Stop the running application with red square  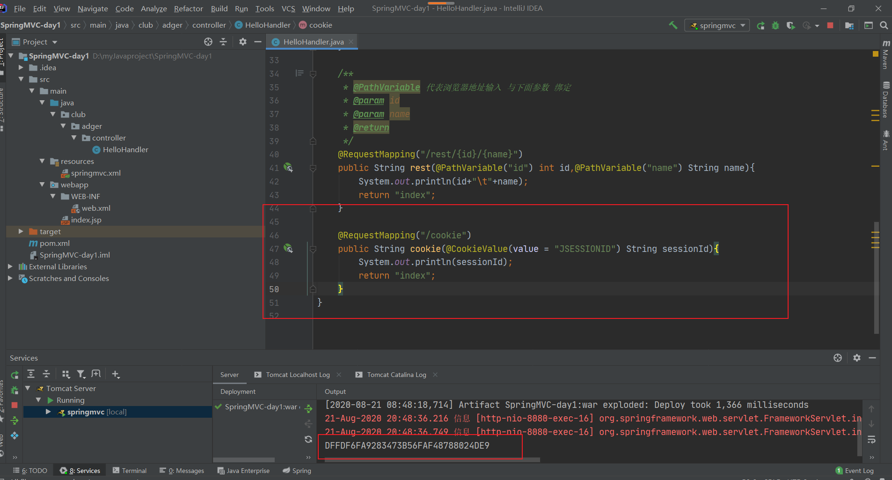(830, 26)
